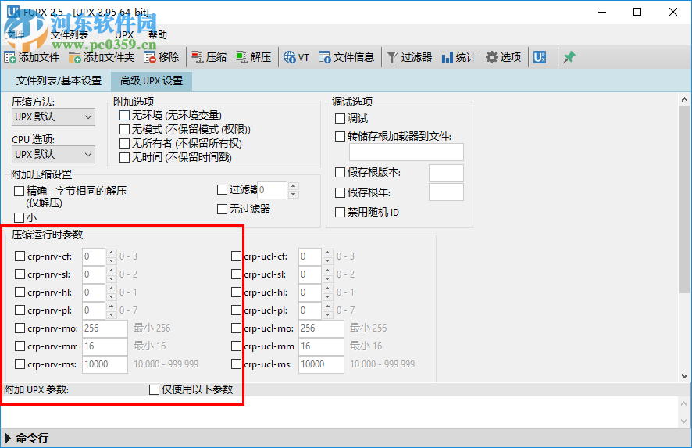The image size is (692, 448).
Task: Click the 解压 (decompress) toolbar icon
Action: (x=241, y=57)
